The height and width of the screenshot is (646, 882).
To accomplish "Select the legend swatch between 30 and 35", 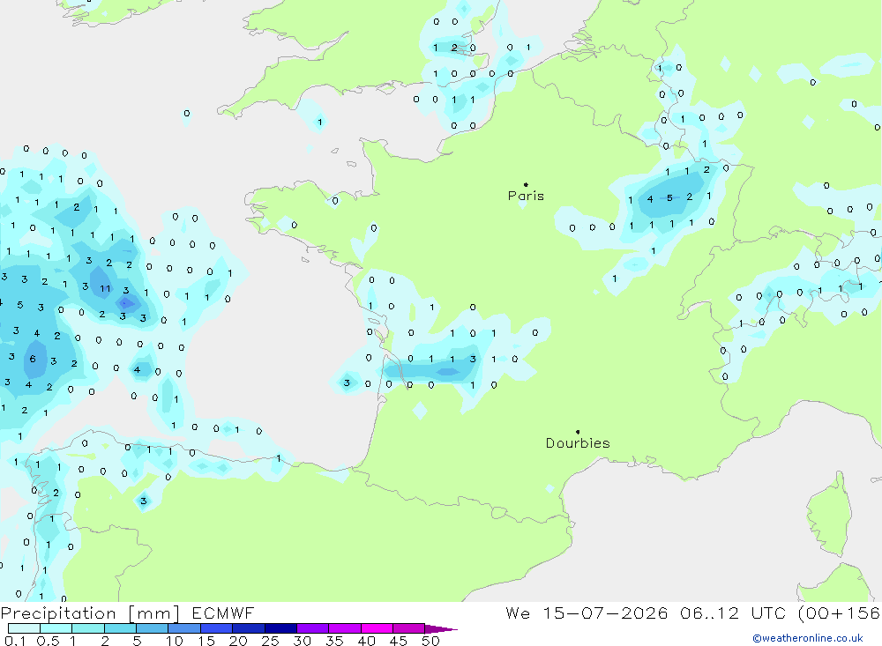I will click(312, 628).
